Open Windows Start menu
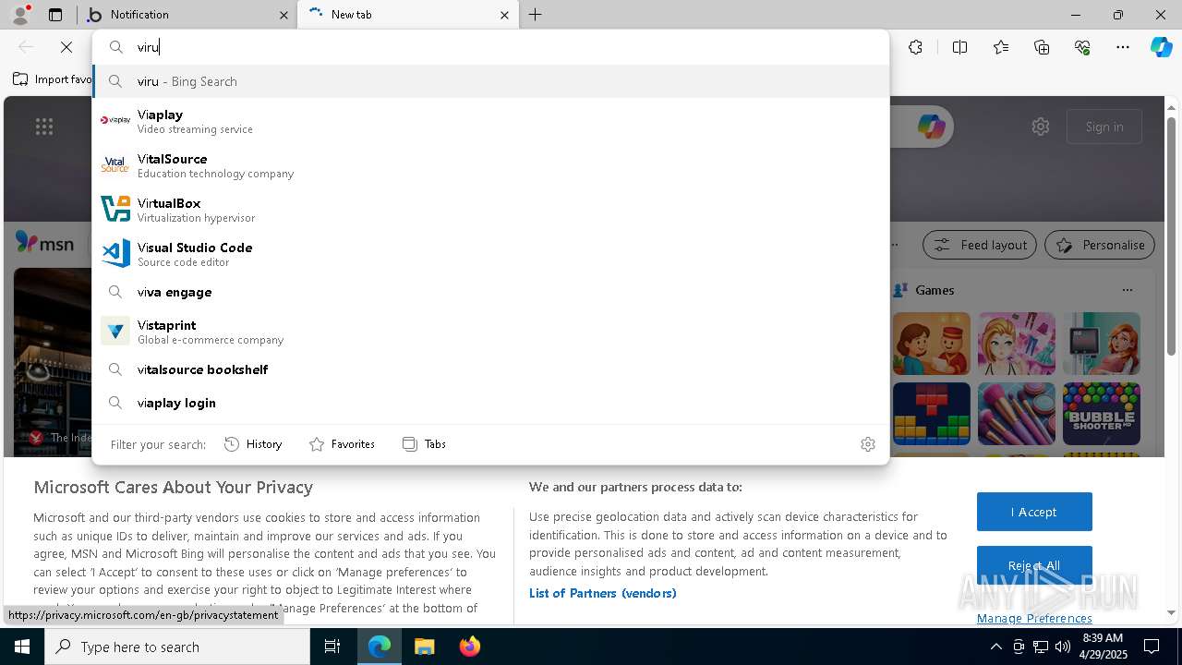This screenshot has height=665, width=1182. pos(22,647)
